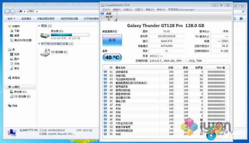Click status orb for attribute 03 马达旋转同步时间
Screen dimensions: 249x143
point(105,79)
